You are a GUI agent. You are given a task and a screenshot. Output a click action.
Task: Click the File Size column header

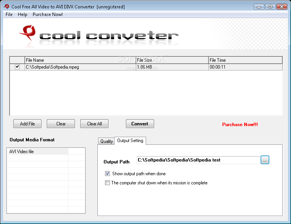(x=172, y=60)
